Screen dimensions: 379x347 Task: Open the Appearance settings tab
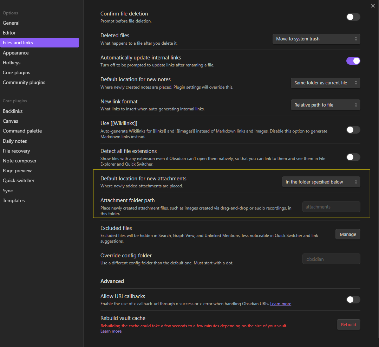(16, 53)
